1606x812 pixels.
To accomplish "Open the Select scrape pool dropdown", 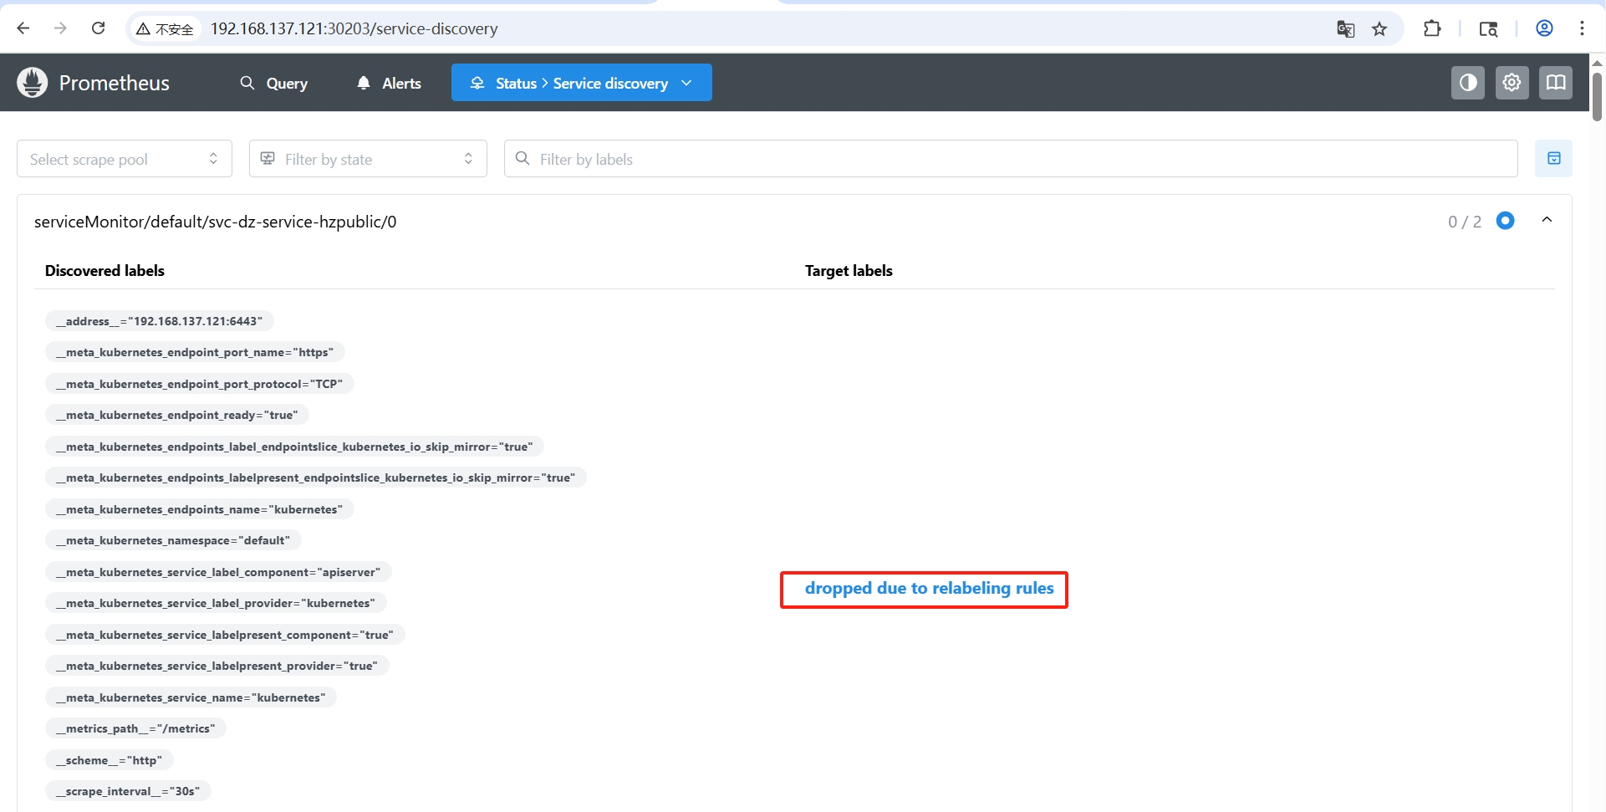I will click(124, 159).
